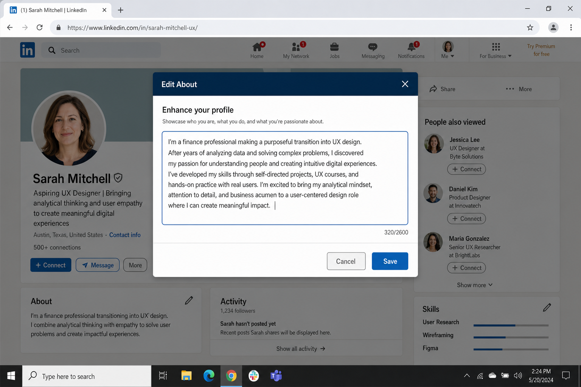Click Senior UX Researcher text
Image resolution: width=581 pixels, height=387 pixels.
[474, 247]
